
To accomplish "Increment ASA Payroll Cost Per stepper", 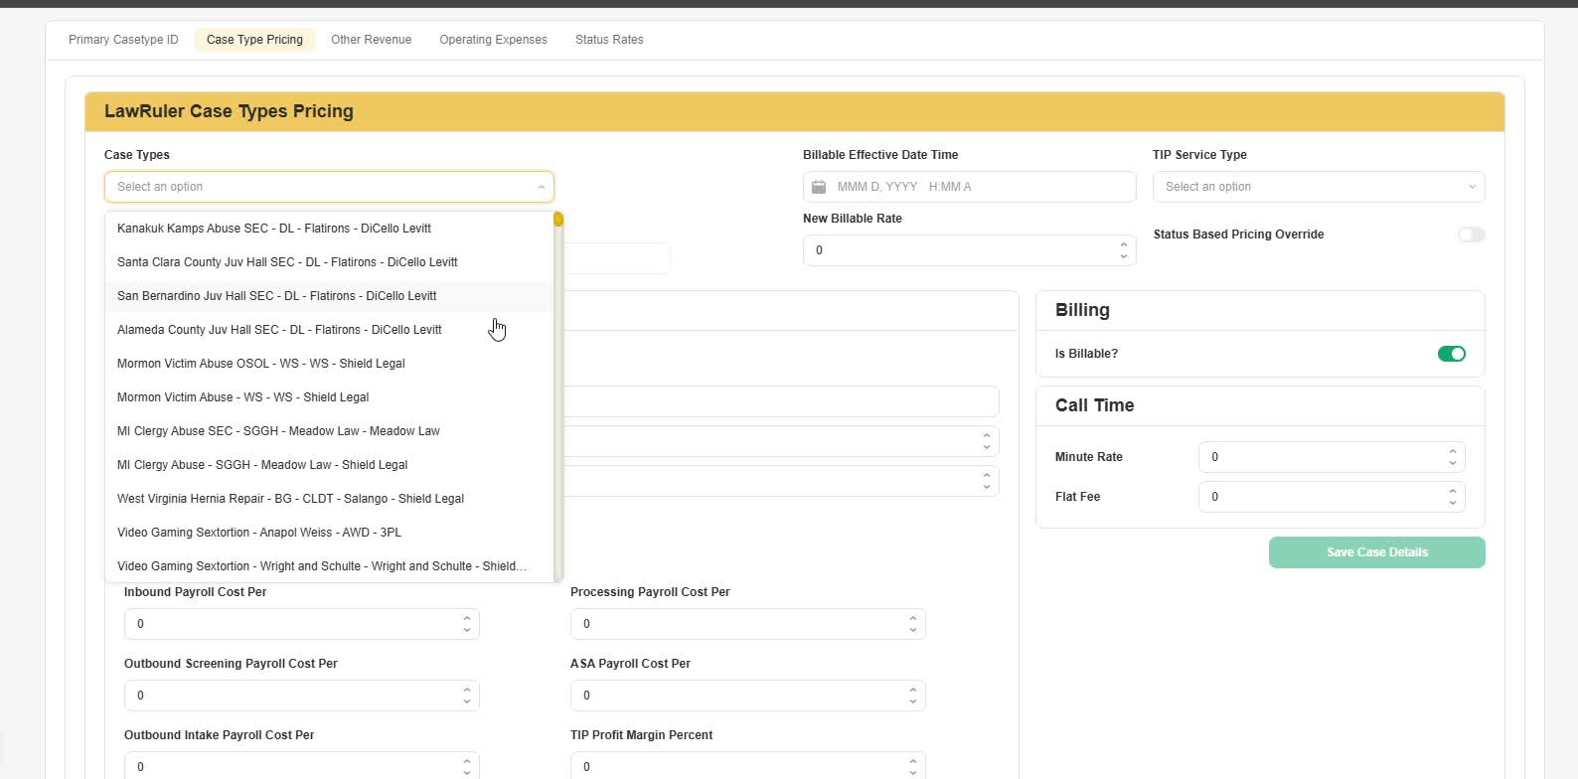I will click(912, 690).
